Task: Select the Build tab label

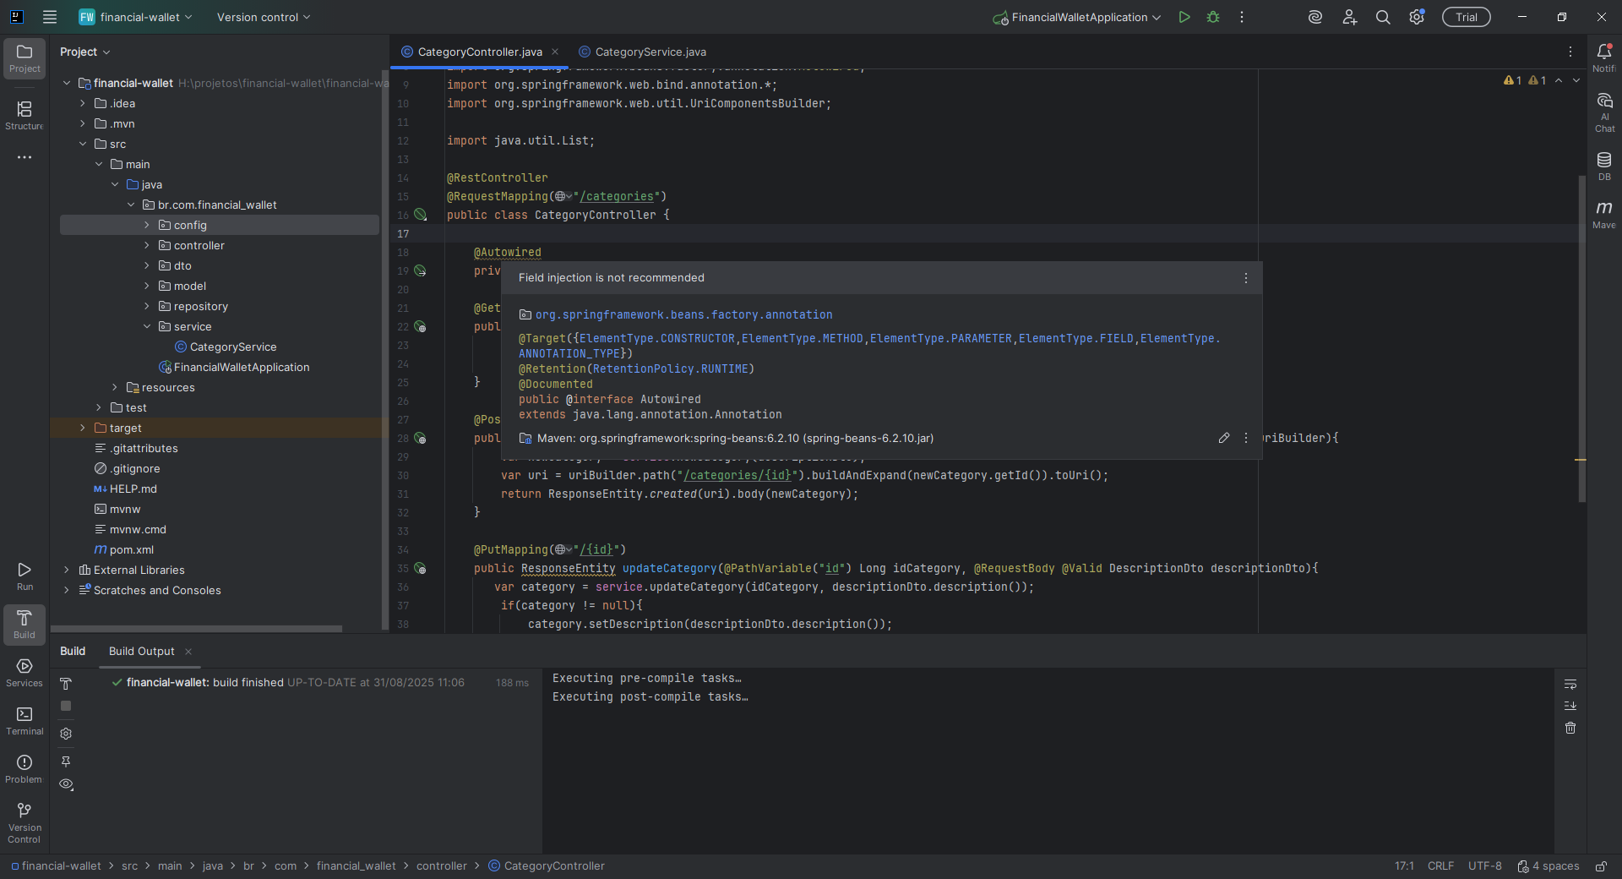Action: (x=73, y=651)
